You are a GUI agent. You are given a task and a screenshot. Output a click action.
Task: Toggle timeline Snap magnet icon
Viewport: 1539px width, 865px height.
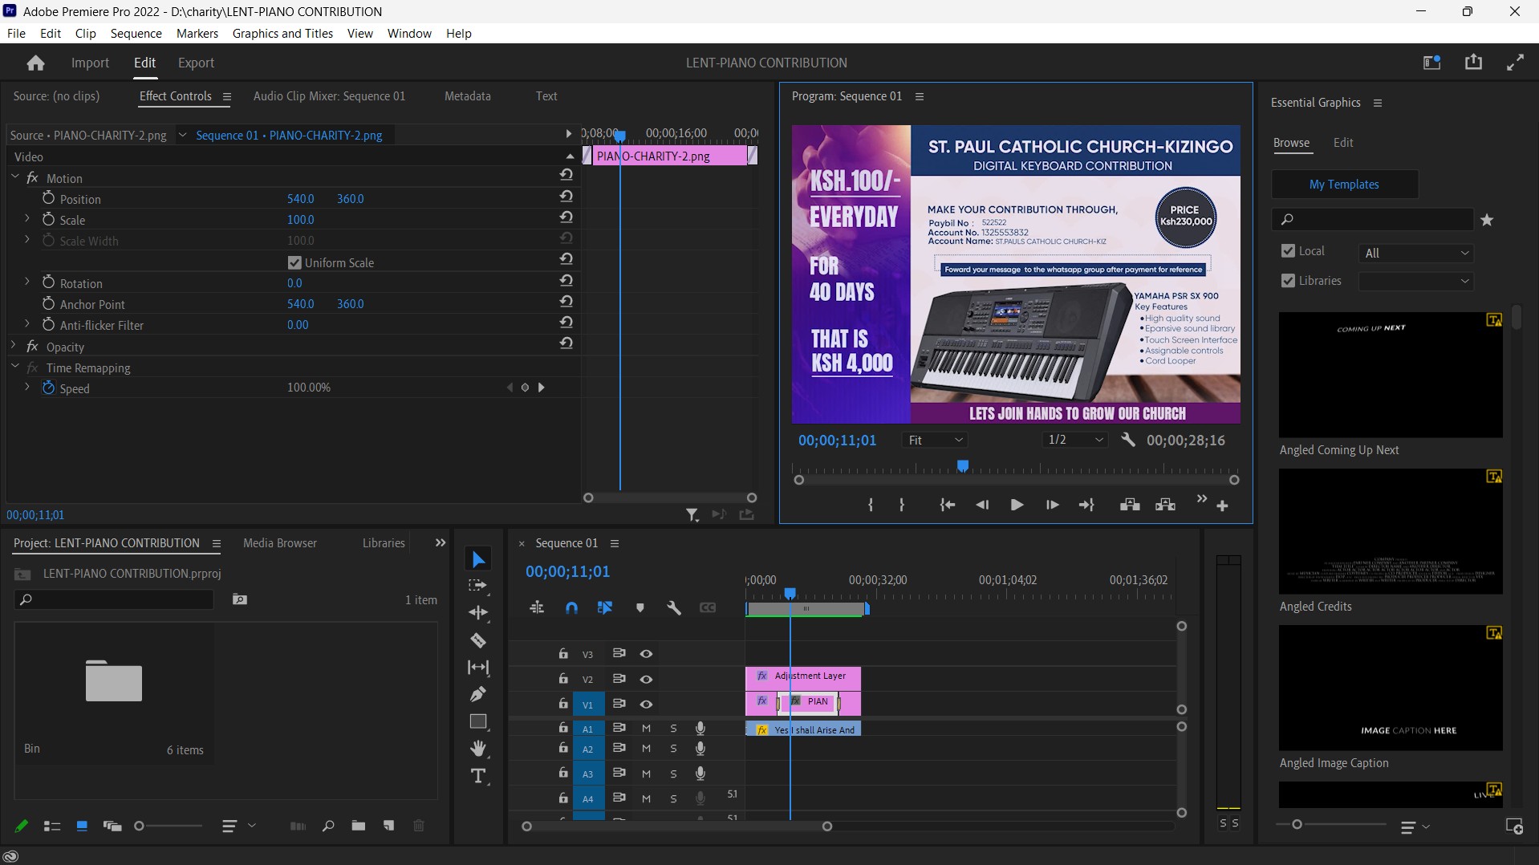[x=571, y=608]
